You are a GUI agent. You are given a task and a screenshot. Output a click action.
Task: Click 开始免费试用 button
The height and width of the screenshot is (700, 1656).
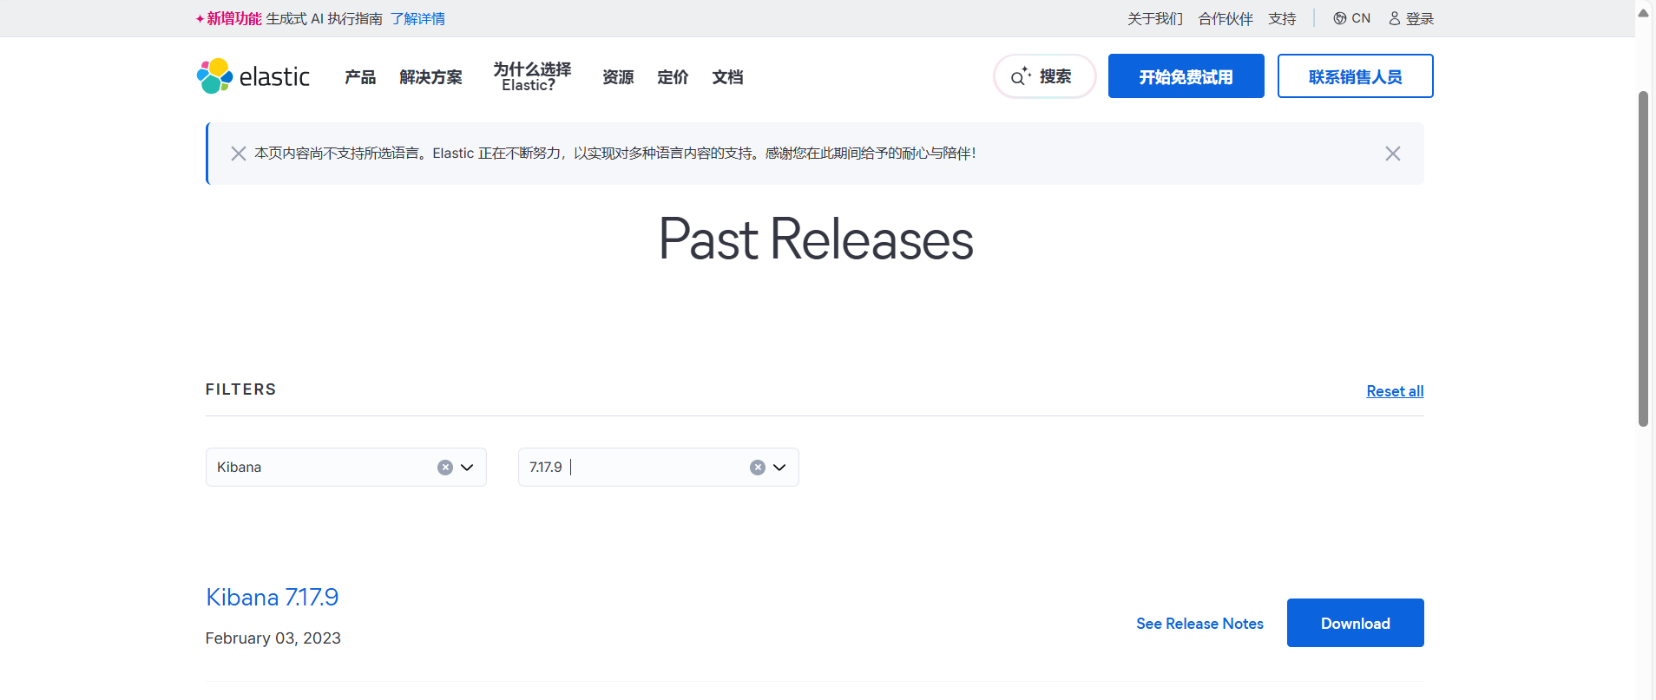[1186, 76]
